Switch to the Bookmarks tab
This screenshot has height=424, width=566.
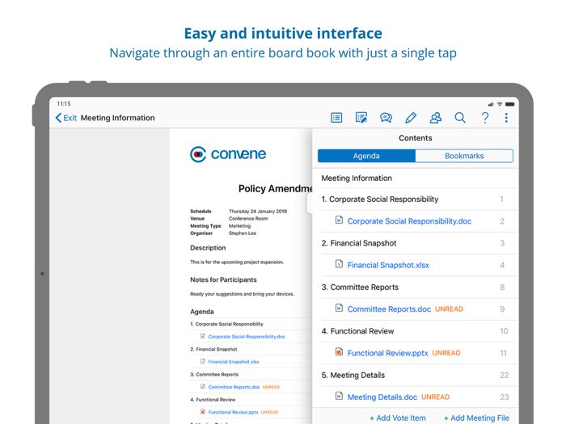pos(464,156)
